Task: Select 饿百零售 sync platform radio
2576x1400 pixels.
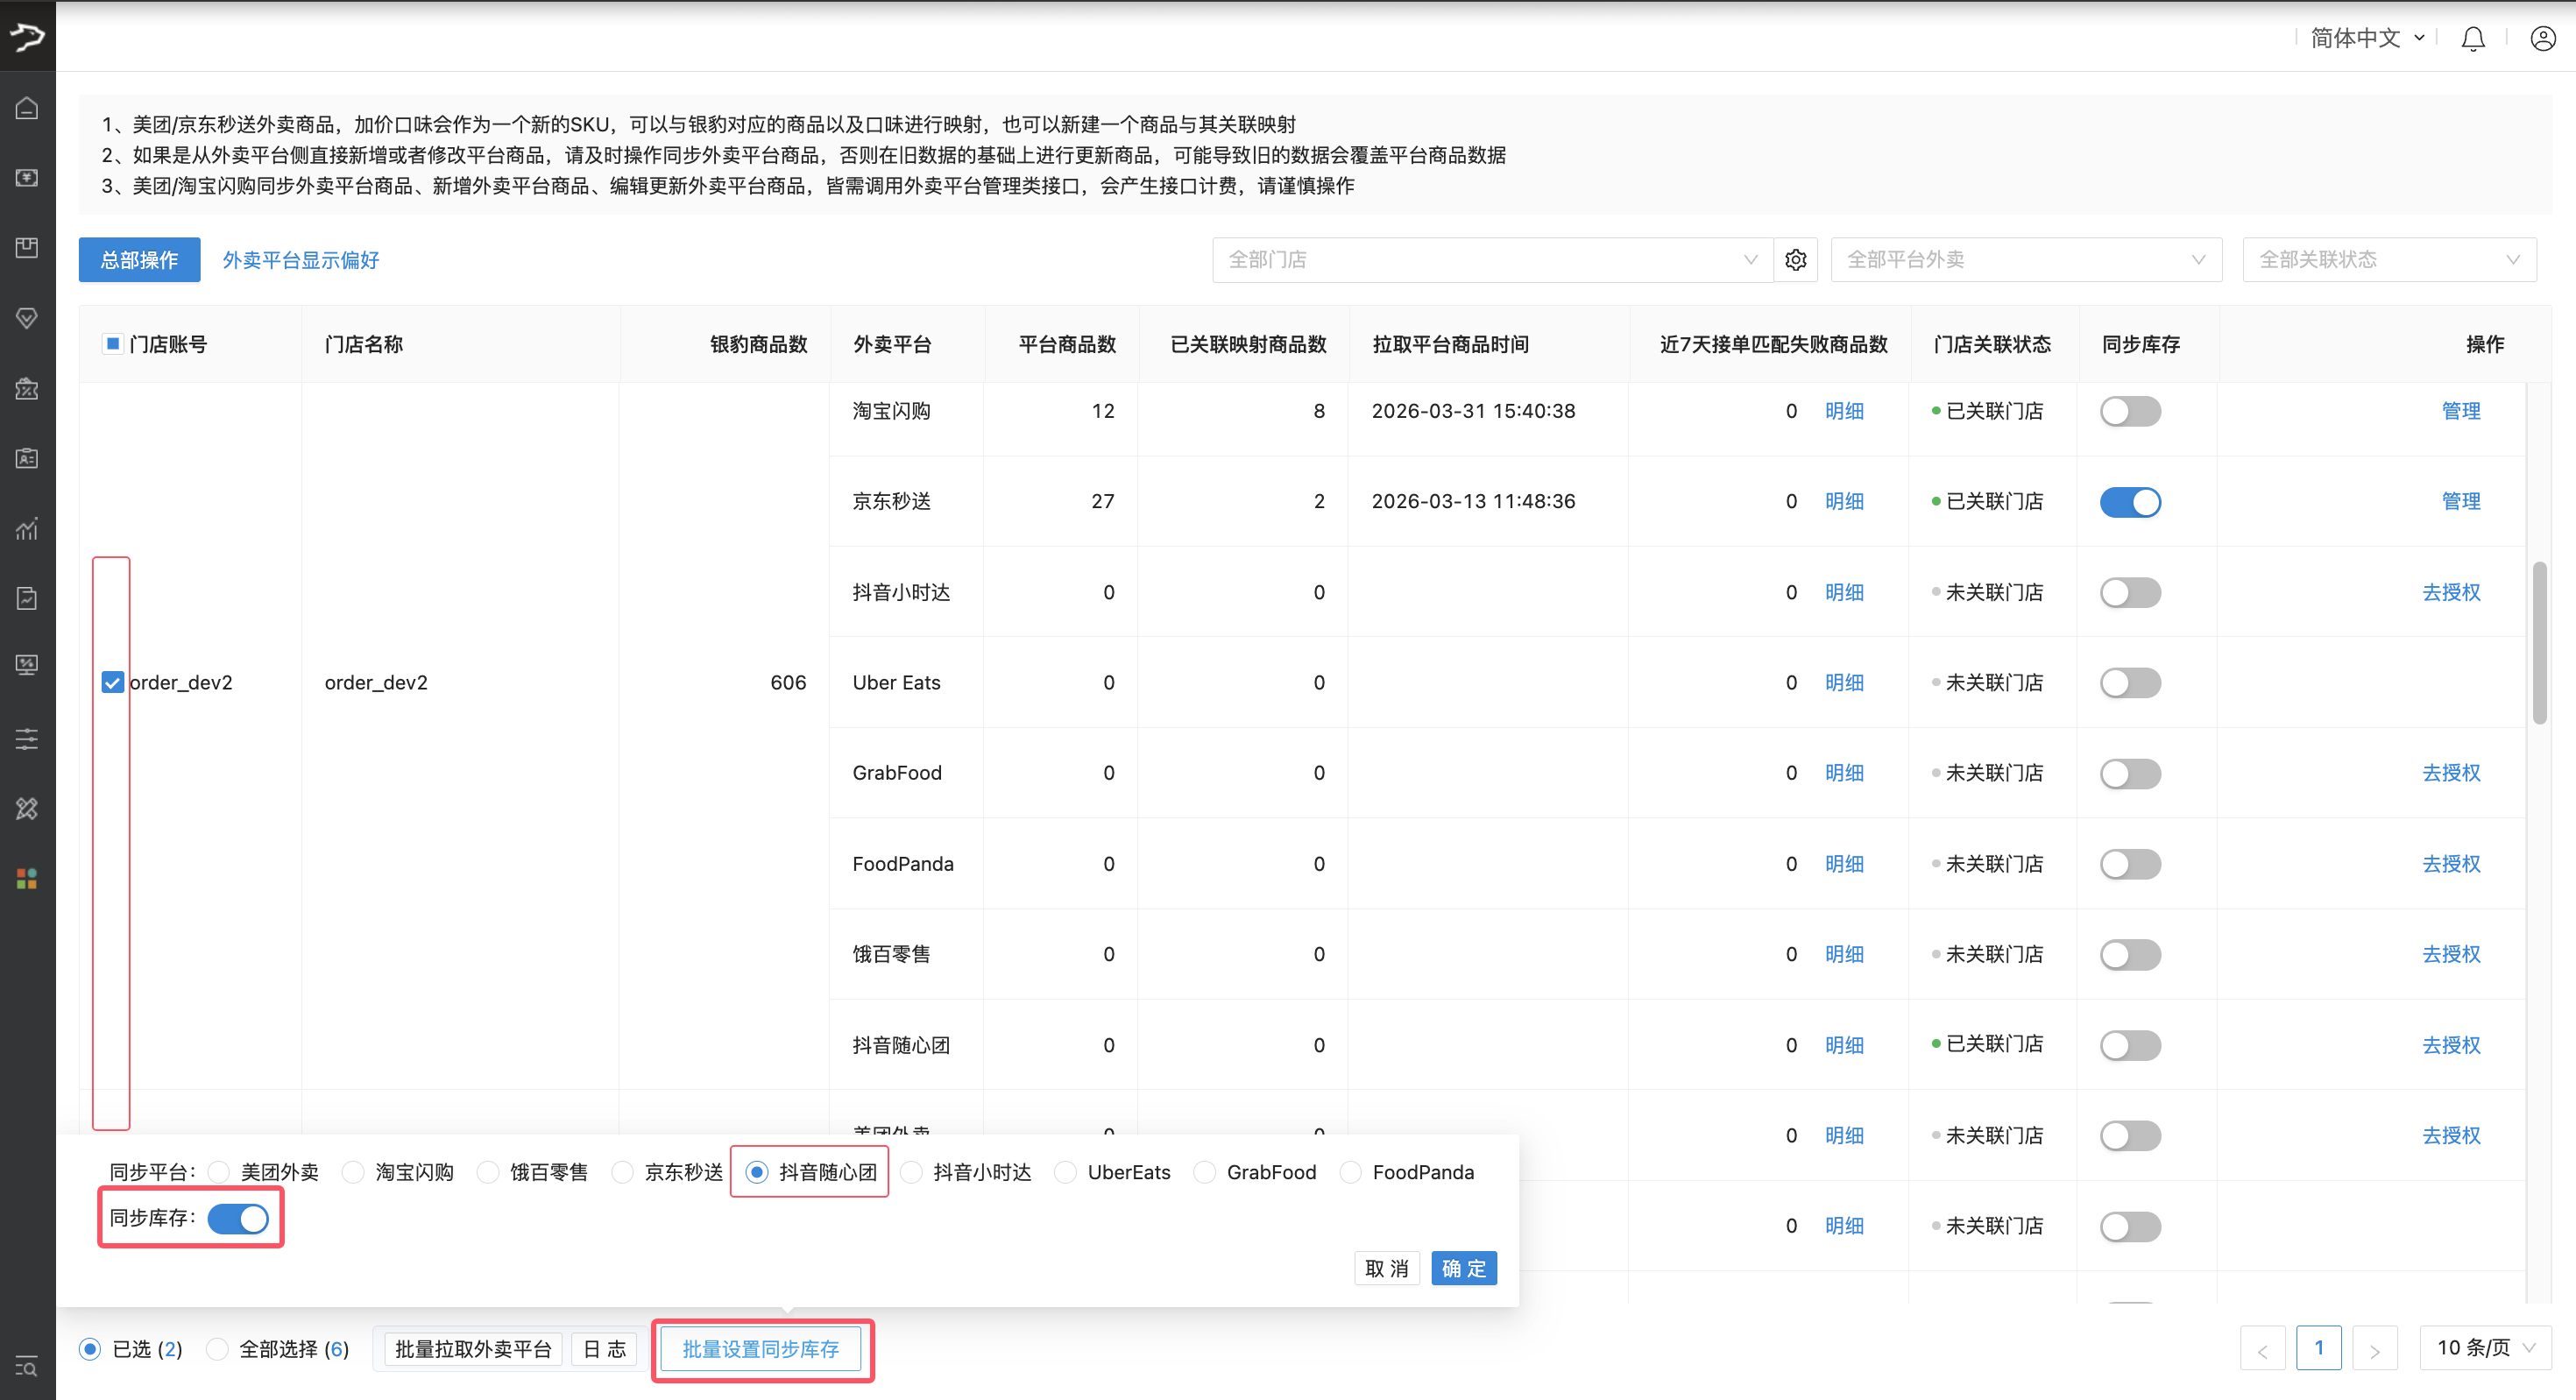Action: (488, 1172)
